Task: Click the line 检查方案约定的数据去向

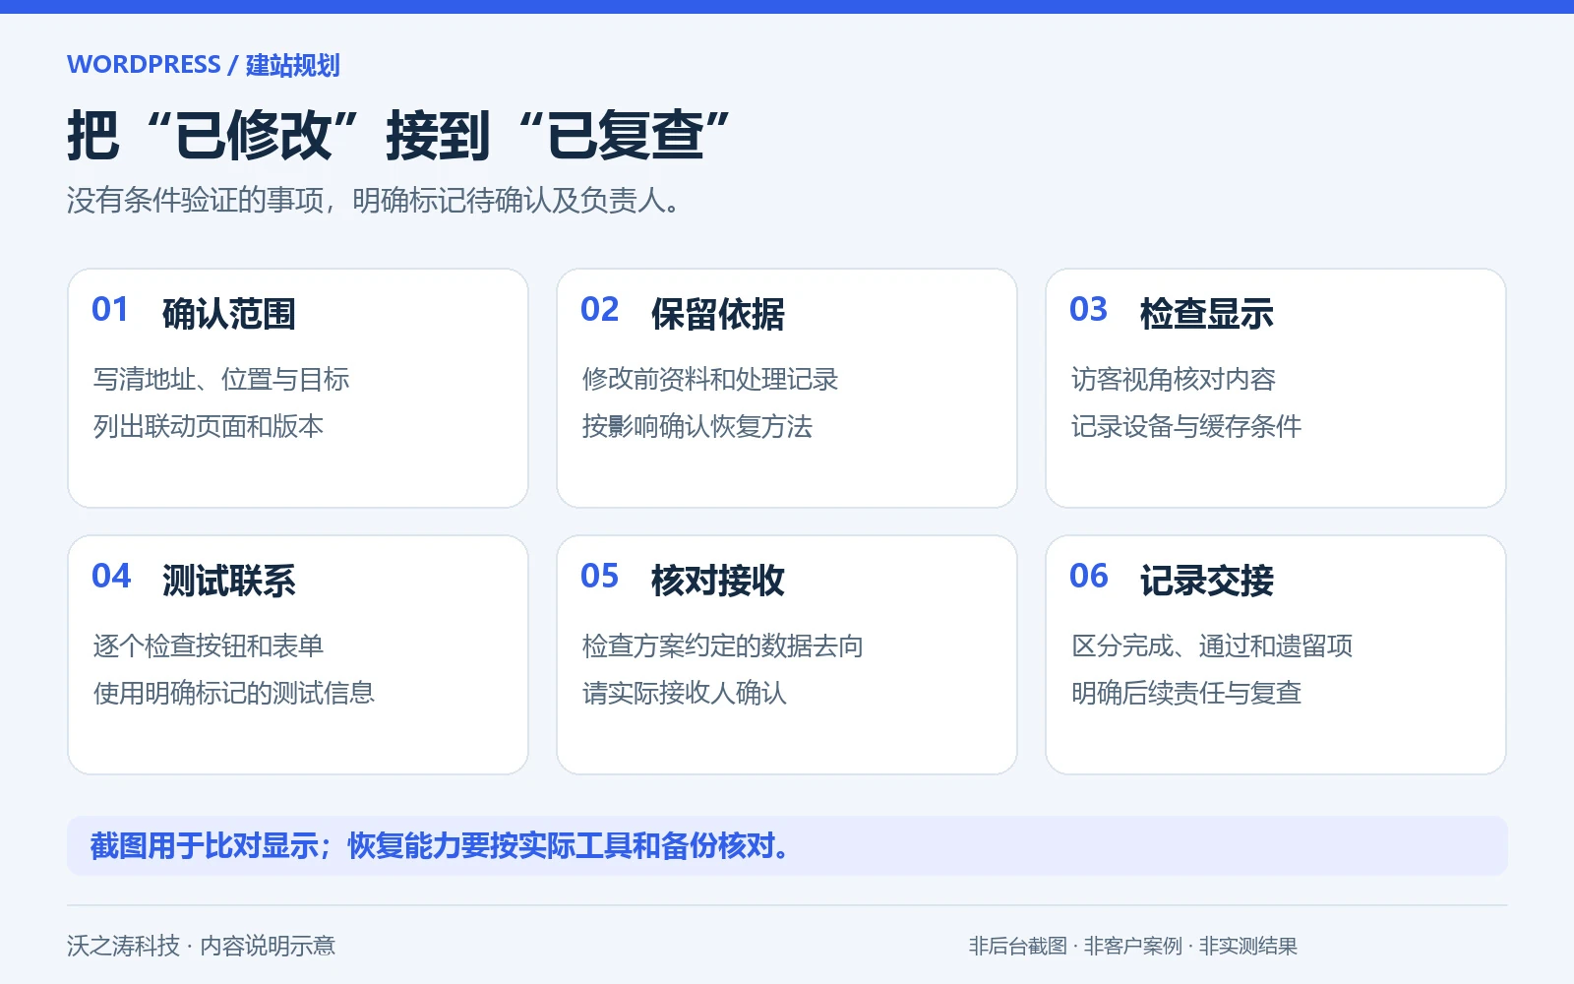Action: (723, 646)
